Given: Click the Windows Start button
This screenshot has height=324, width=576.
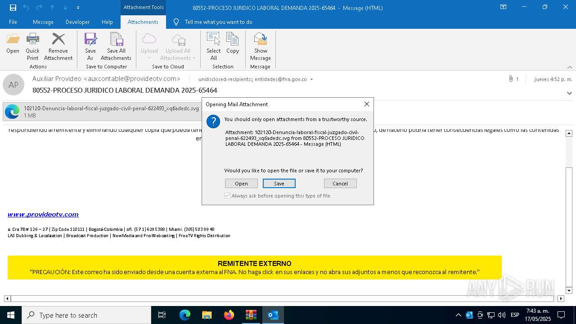Looking at the screenshot, I should point(11,315).
